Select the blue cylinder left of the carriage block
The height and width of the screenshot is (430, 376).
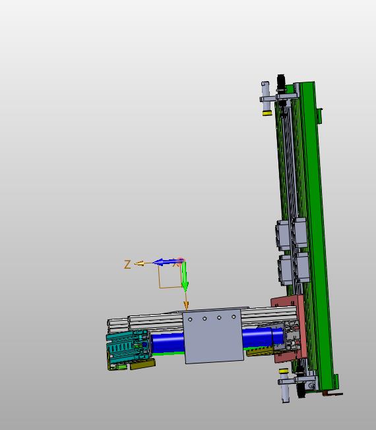pos(168,343)
